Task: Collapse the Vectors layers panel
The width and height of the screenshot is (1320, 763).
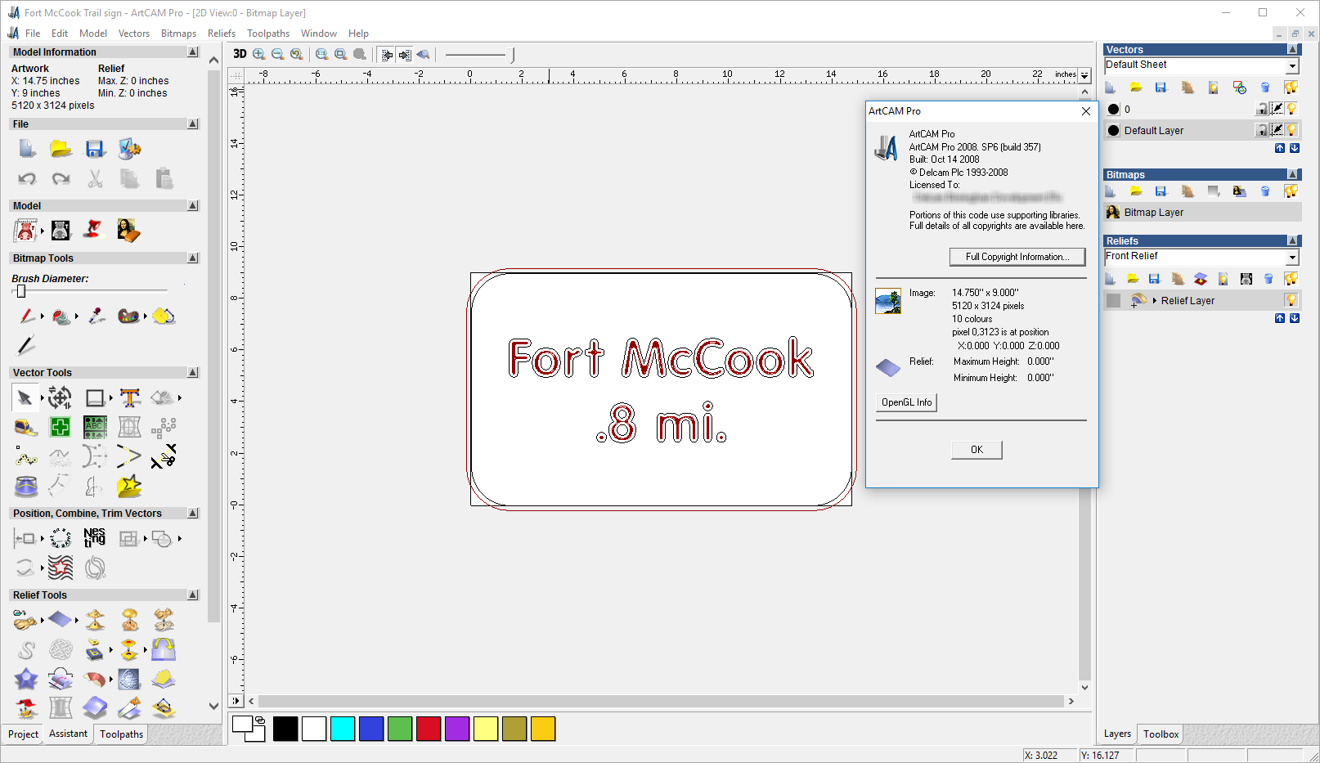Action: 1293,49
